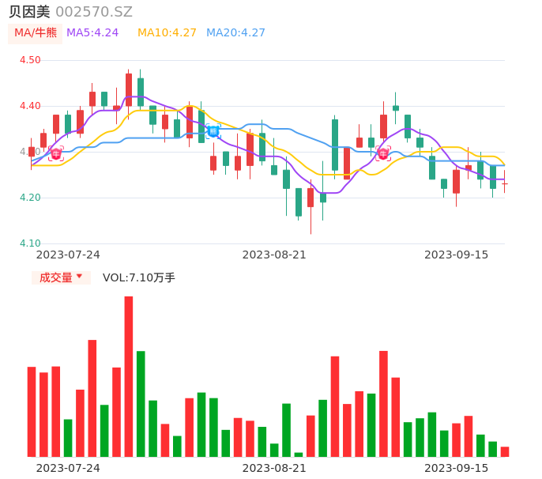The height and width of the screenshot is (479, 542).
Task: Click the tallest red volume bar
Action: click(128, 376)
